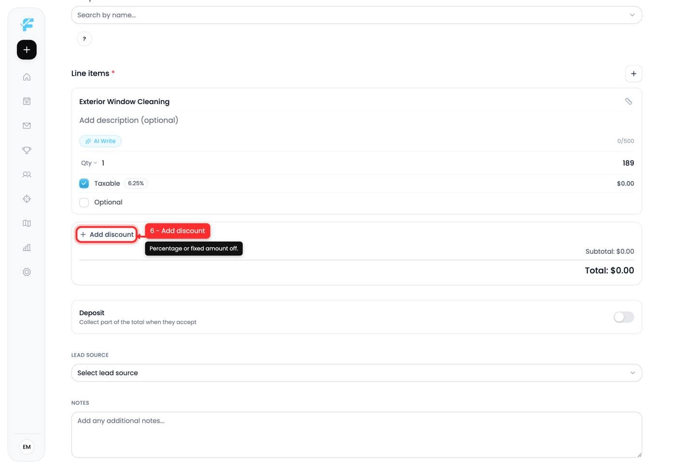This screenshot has height=469, width=676.
Task: Click the Subtotal: $0.00 text
Action: click(609, 251)
